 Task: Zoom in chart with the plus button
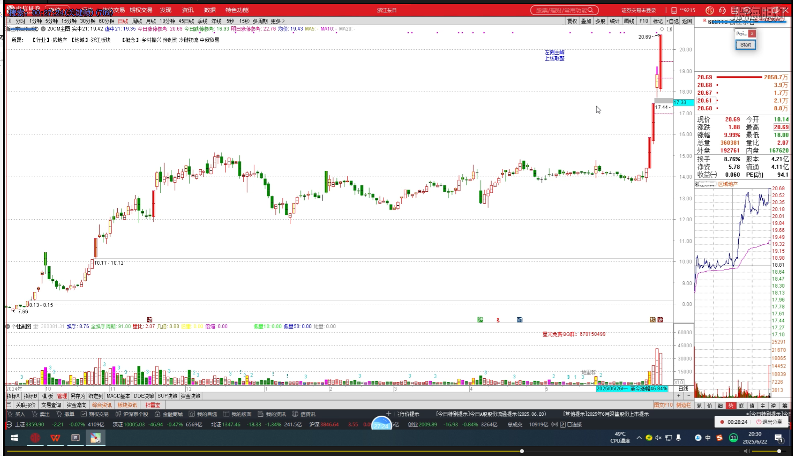click(x=679, y=396)
